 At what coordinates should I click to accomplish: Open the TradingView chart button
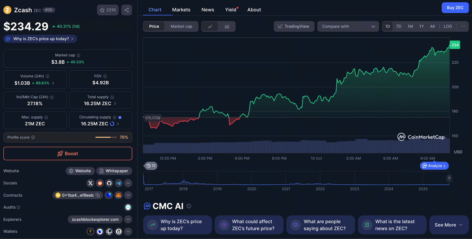tap(294, 27)
